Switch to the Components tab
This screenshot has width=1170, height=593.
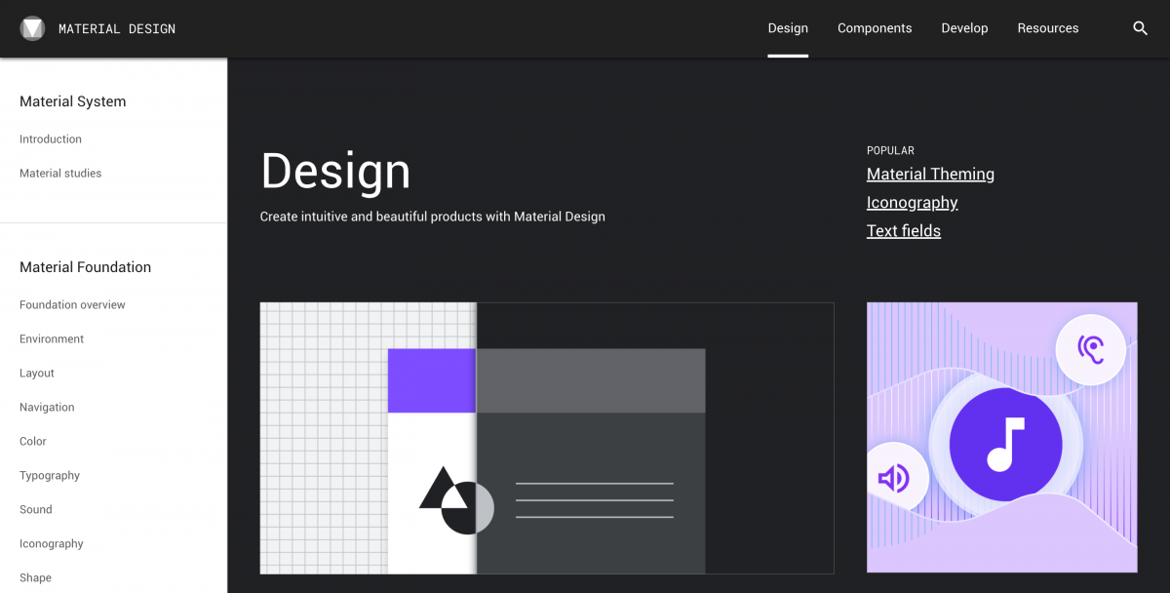(875, 28)
